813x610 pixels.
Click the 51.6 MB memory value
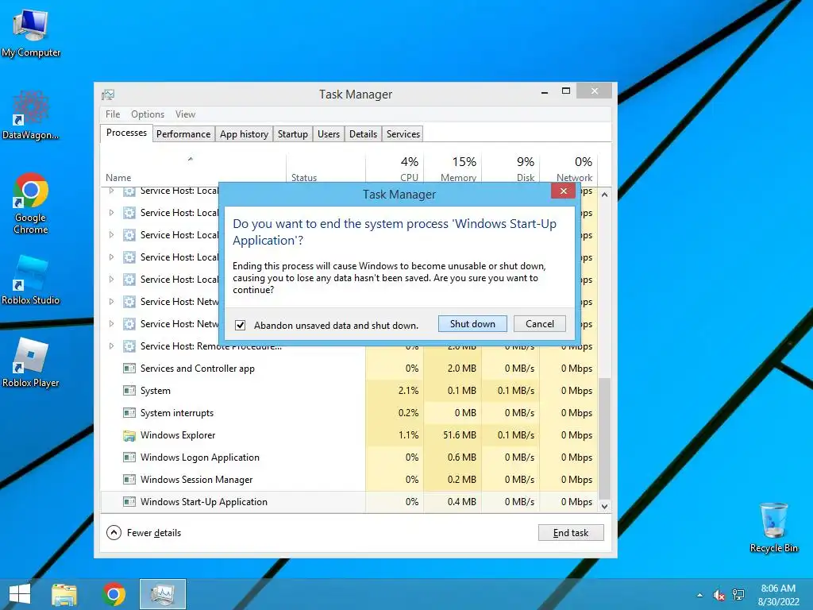pos(460,435)
